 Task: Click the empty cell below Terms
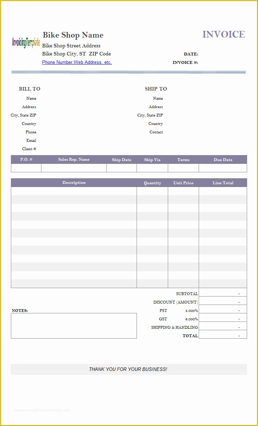pyautogui.click(x=183, y=168)
